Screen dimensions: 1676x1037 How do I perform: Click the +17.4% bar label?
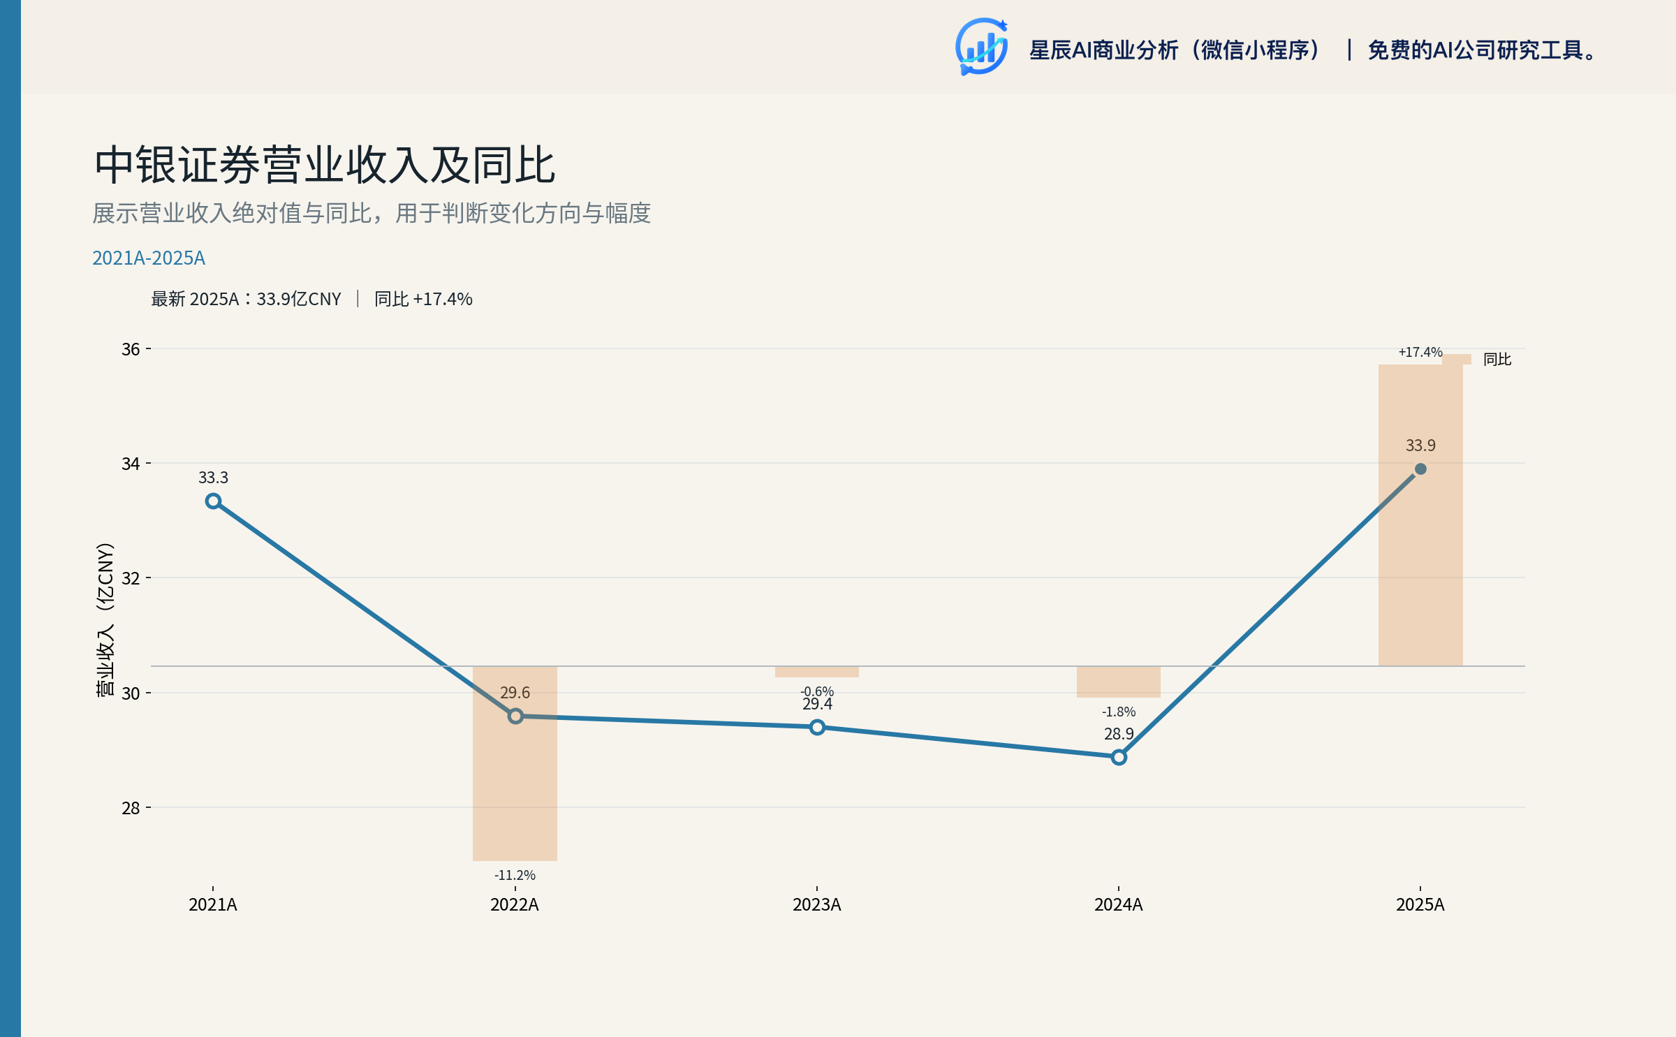[1420, 352]
